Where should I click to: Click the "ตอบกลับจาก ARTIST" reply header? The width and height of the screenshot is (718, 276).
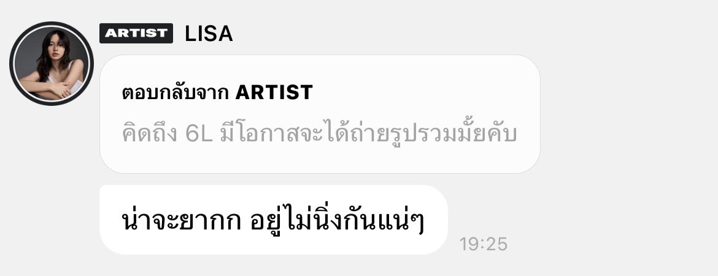coord(217,93)
